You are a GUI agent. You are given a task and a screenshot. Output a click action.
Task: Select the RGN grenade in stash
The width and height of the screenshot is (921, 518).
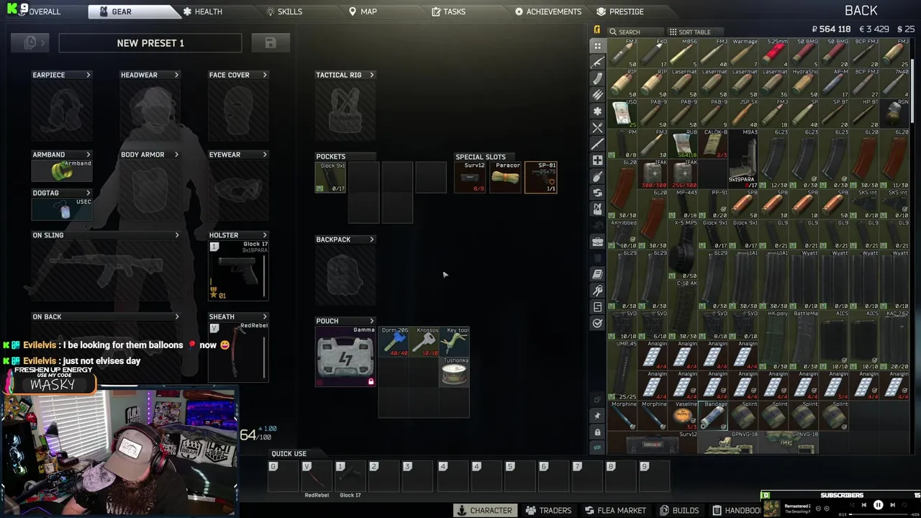(x=895, y=114)
